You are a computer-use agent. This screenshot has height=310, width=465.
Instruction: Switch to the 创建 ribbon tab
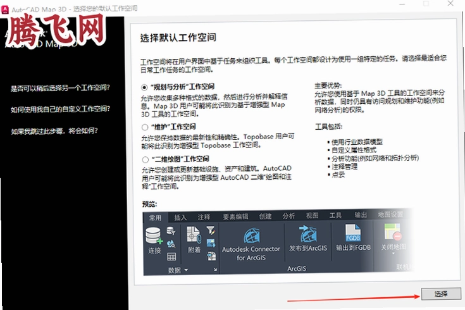tap(265, 216)
